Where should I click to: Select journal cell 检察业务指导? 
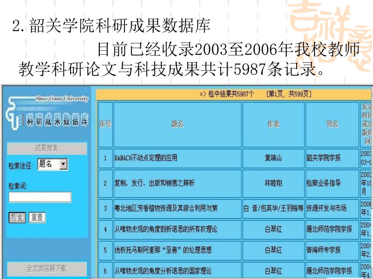(x=332, y=183)
